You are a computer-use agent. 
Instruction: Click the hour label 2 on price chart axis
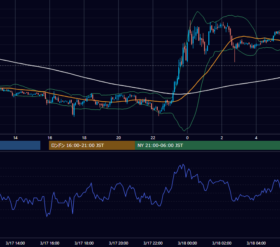(x=222, y=138)
